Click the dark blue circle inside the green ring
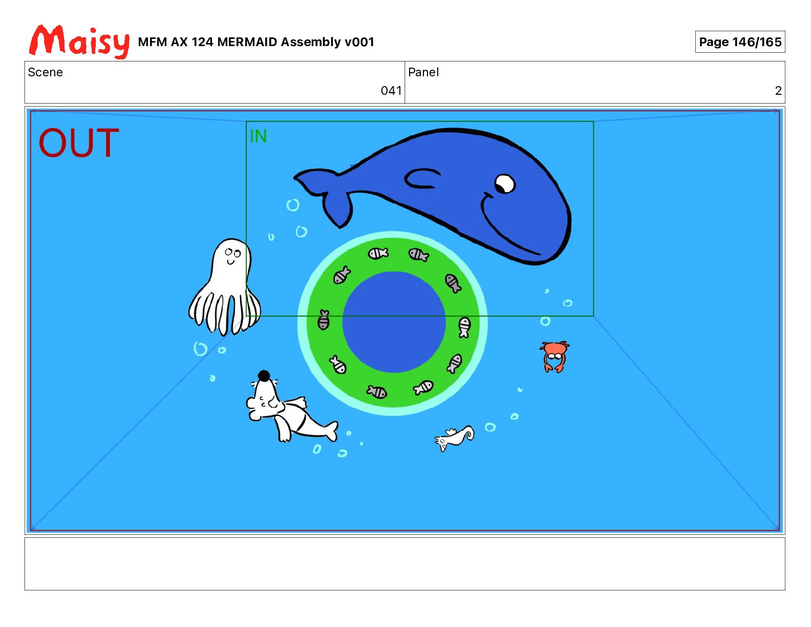The height and width of the screenshot is (627, 811). pos(393,322)
